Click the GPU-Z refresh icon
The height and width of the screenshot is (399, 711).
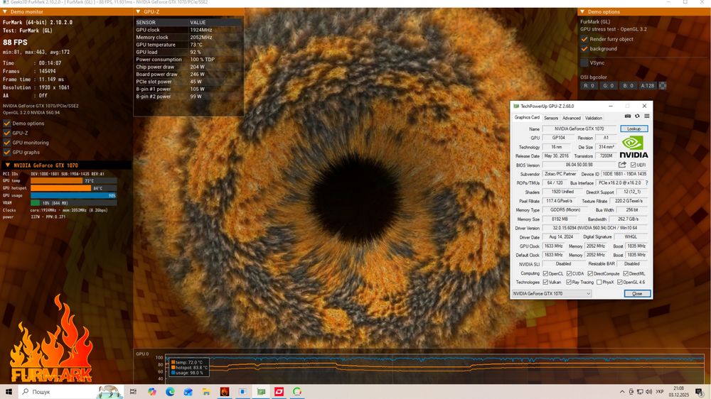tap(637, 116)
